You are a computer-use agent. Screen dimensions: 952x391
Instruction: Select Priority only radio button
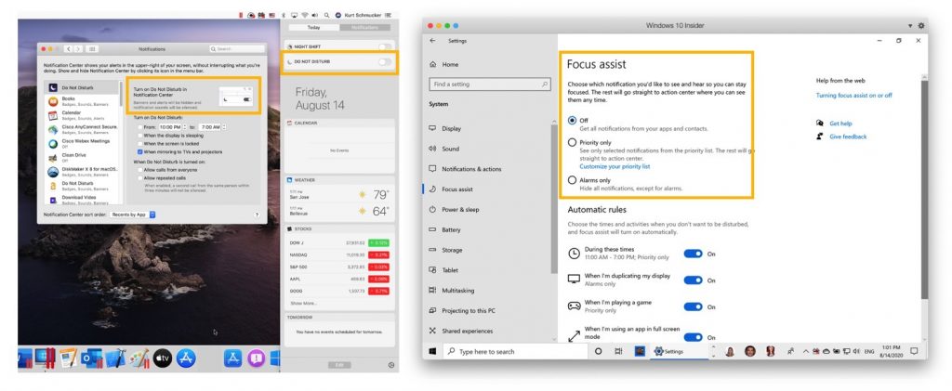[572, 142]
